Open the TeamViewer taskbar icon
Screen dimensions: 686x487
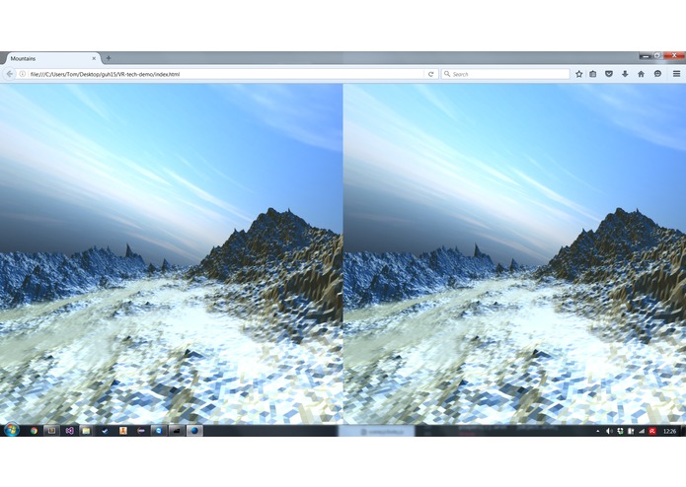click(x=158, y=431)
